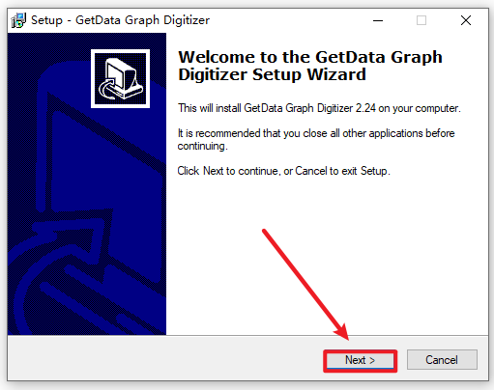Click the 'Click Next to continue' instruction line
The width and height of the screenshot is (494, 390).
point(283,171)
